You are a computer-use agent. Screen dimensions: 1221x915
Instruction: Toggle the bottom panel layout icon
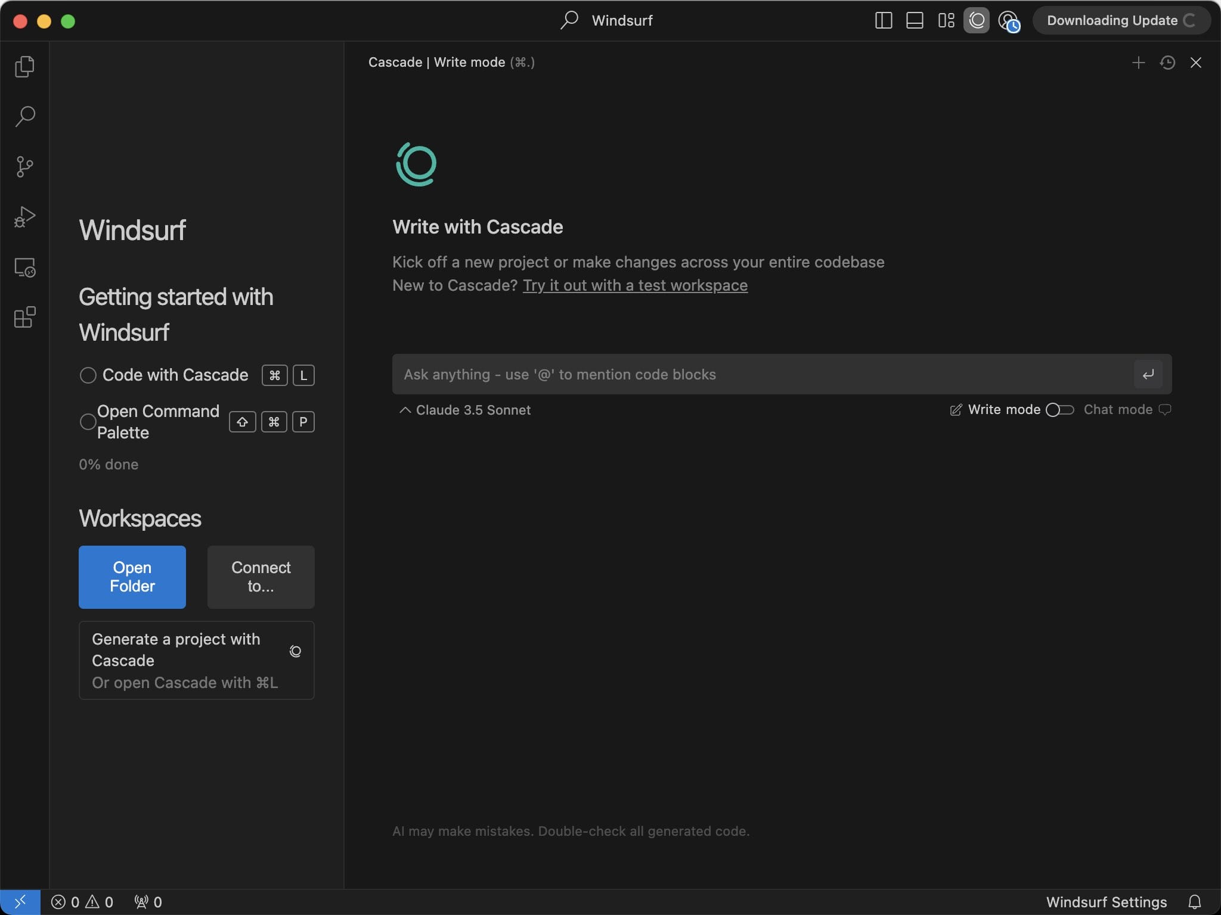(915, 20)
